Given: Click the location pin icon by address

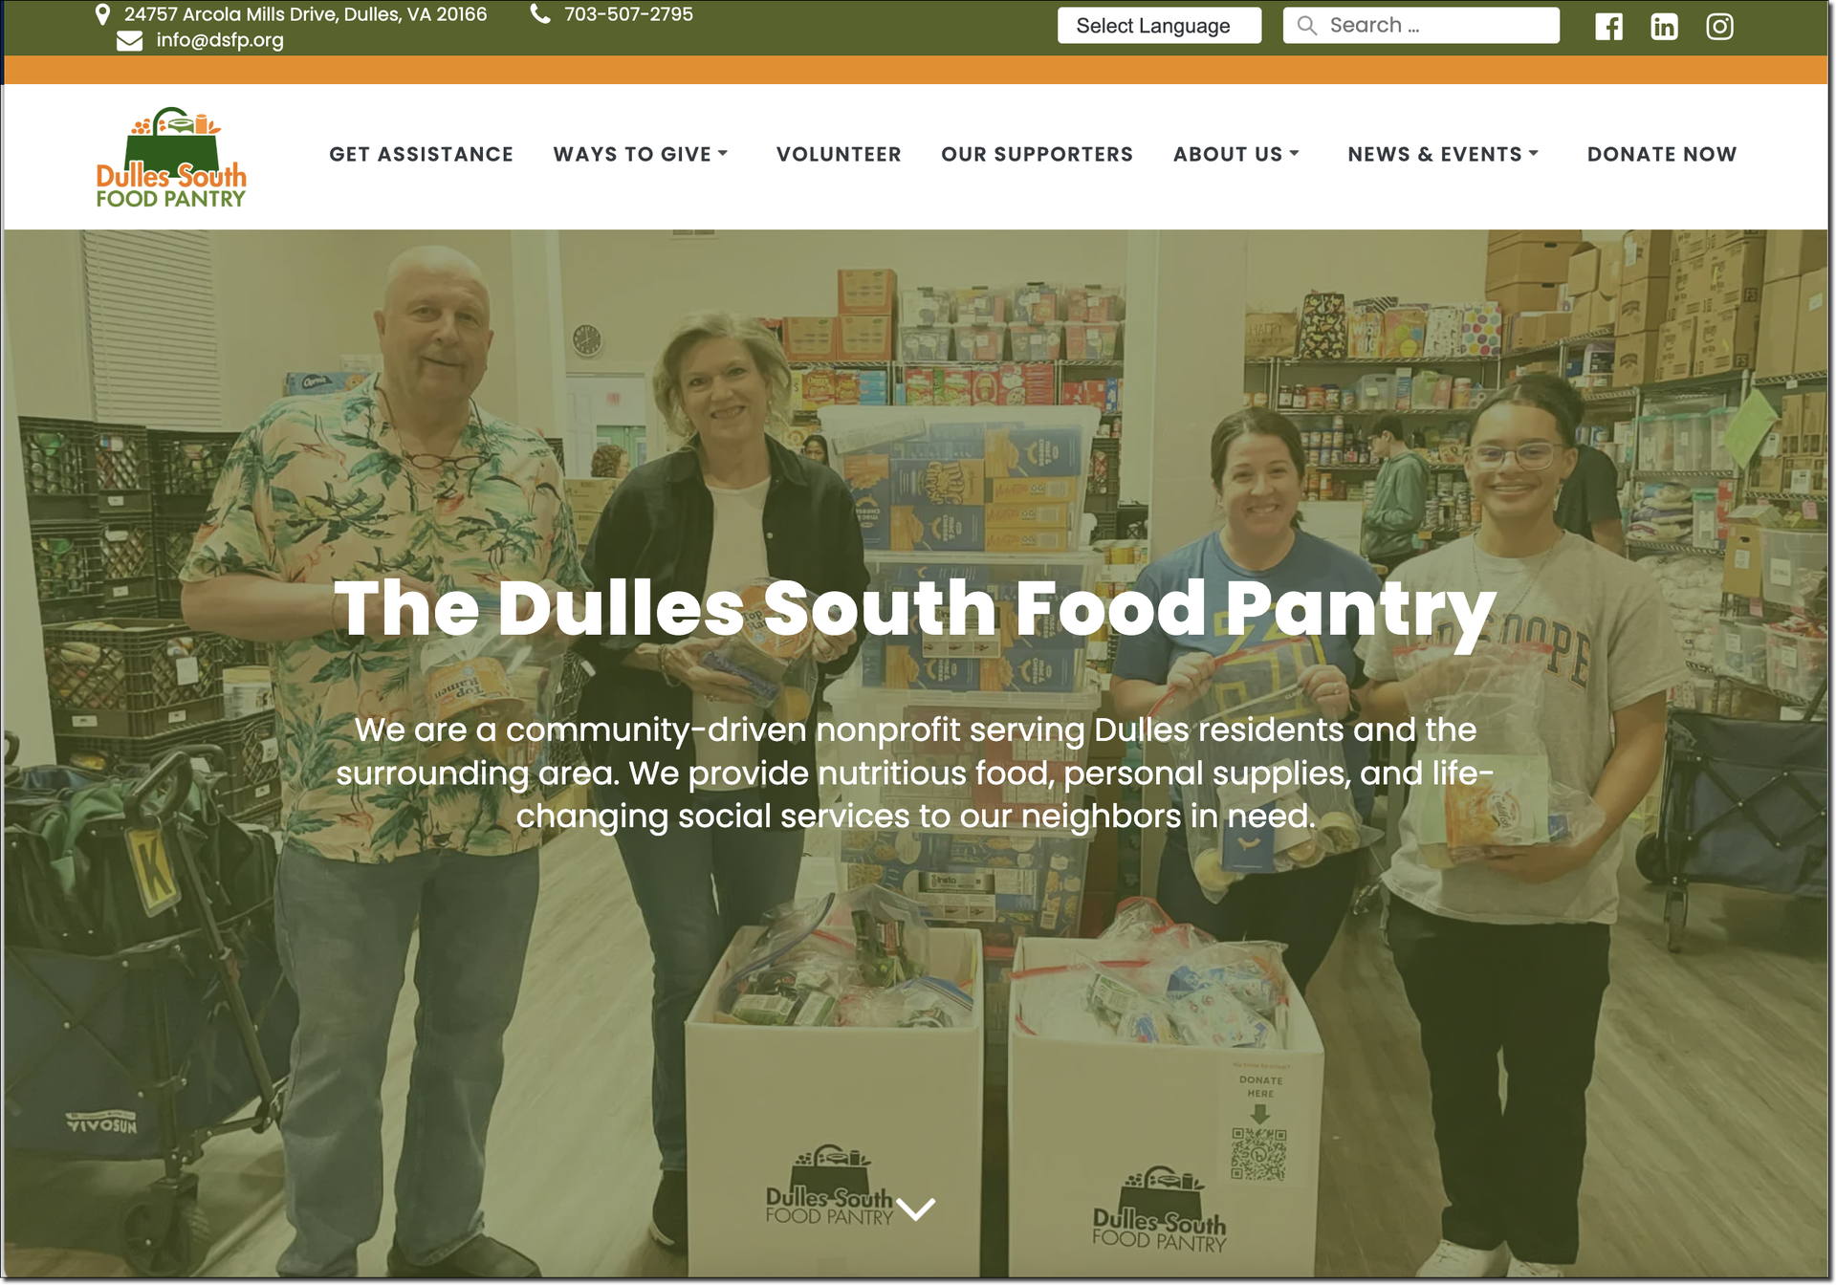Looking at the screenshot, I should click(102, 14).
